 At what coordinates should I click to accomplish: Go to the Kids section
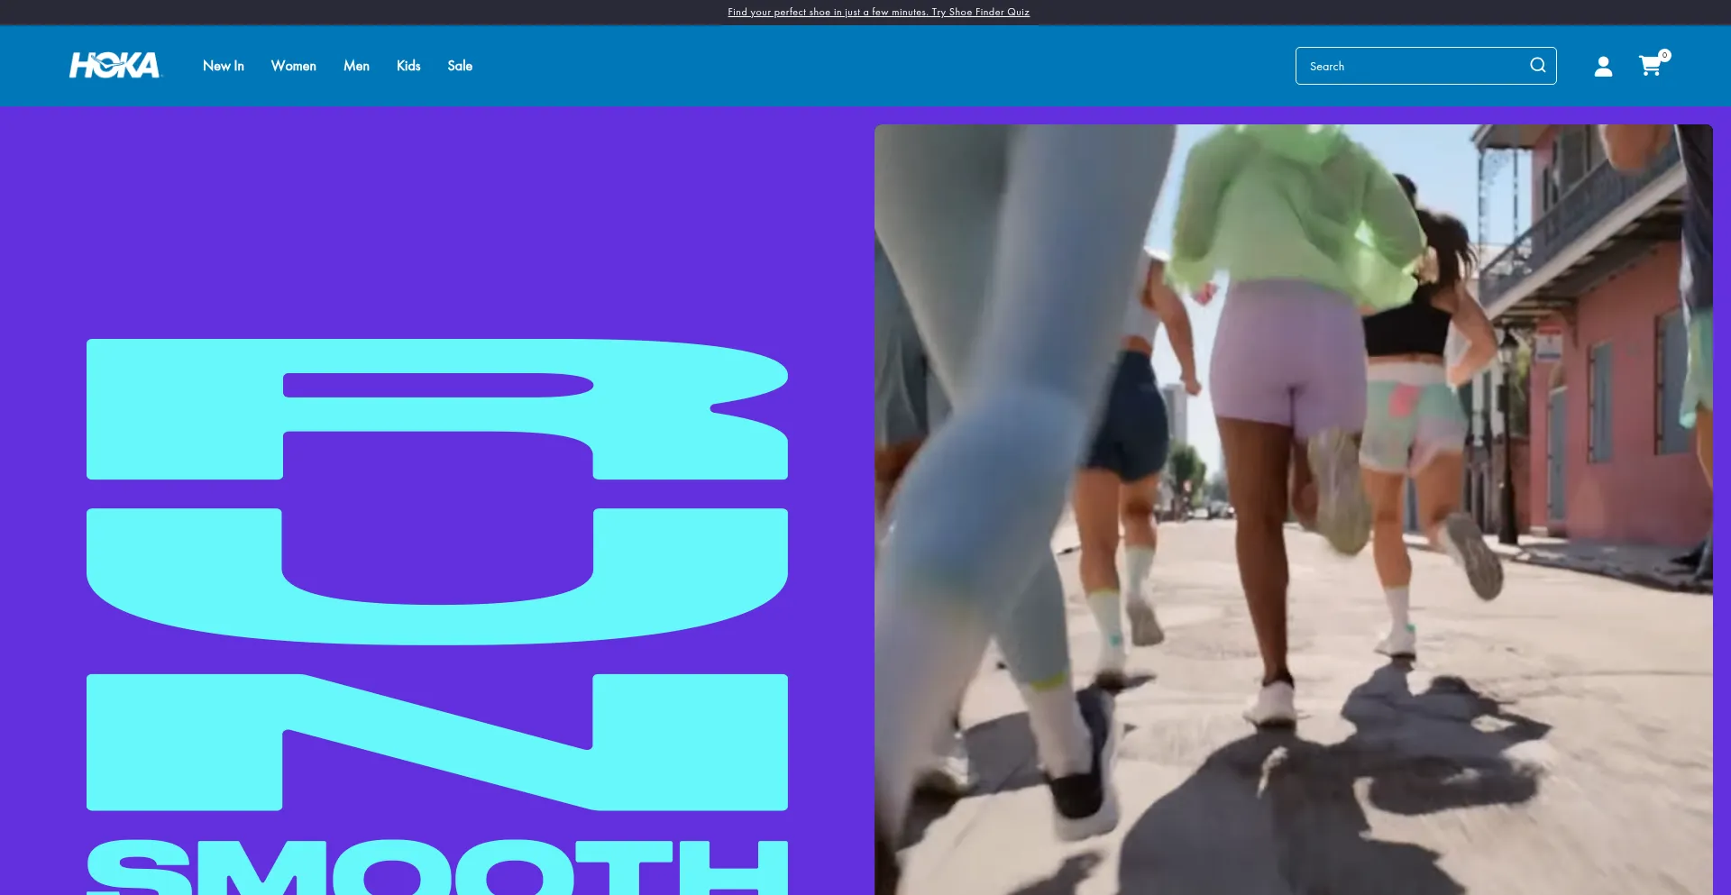(408, 66)
